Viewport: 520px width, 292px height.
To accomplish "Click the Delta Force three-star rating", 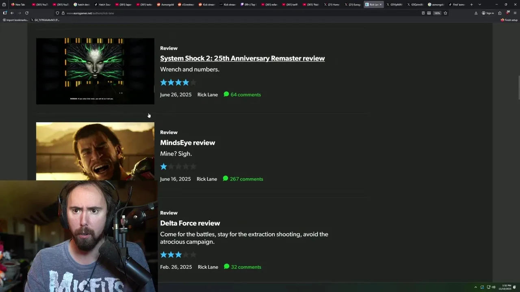I will point(178,255).
